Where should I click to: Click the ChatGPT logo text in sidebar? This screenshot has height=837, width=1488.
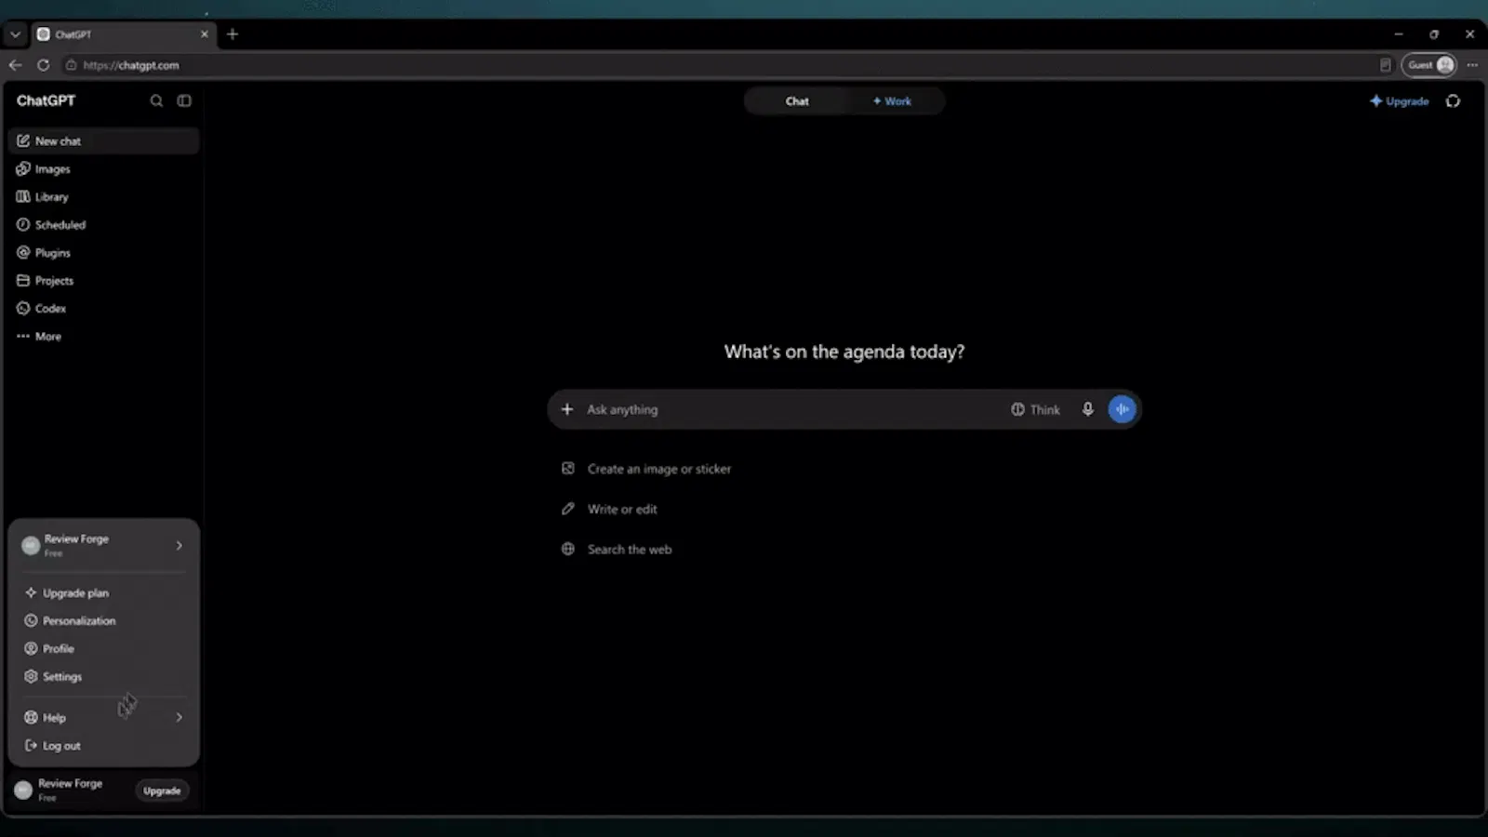pos(46,100)
